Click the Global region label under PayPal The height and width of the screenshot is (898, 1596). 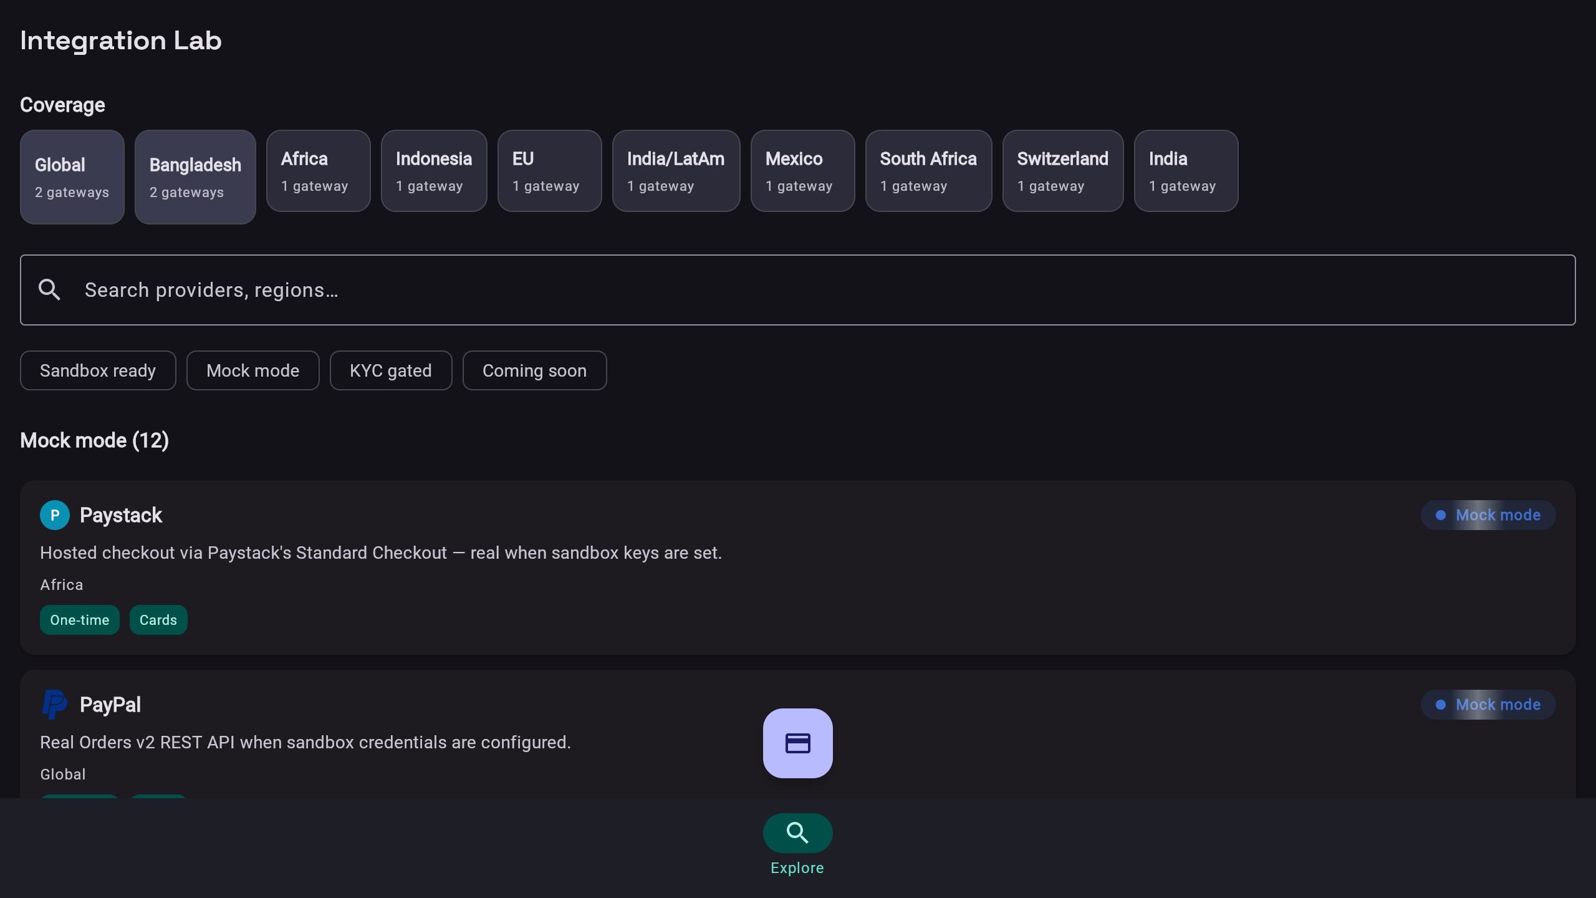pyautogui.click(x=63, y=775)
